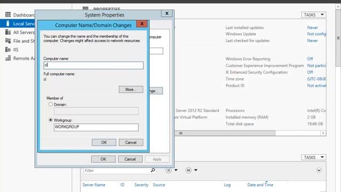Open dropdown arrow next to saved queries
The width and height of the screenshot is (341, 192).
196,170
